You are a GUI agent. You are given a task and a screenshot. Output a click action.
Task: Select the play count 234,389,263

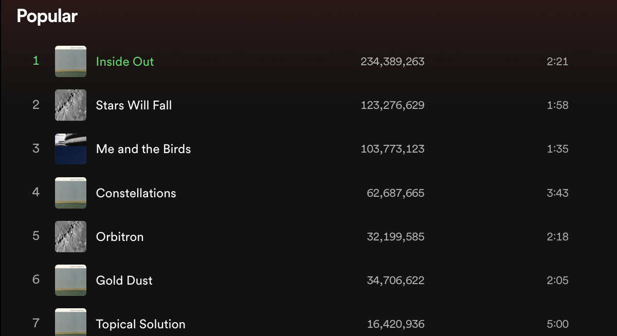(x=392, y=62)
